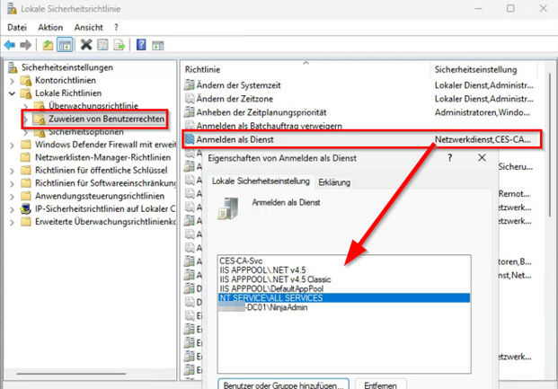Expand the Zuweisen von Benutzerrechten chevron
This screenshot has width=558, height=389.
click(x=26, y=119)
